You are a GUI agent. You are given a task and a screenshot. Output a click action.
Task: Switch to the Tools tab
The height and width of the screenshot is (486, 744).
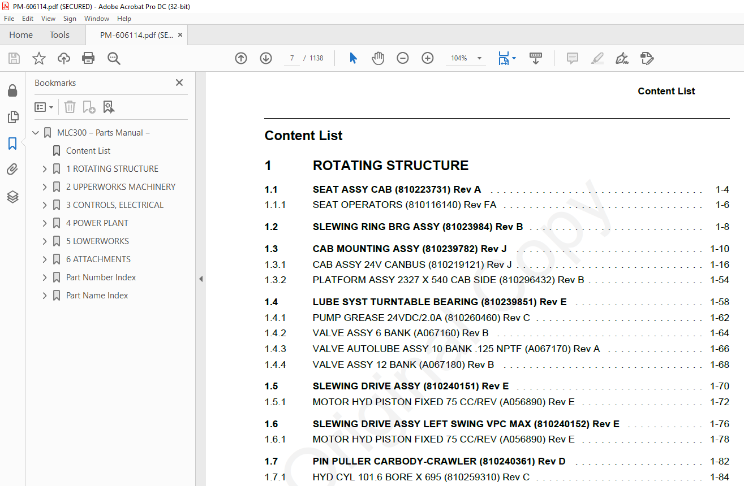59,35
